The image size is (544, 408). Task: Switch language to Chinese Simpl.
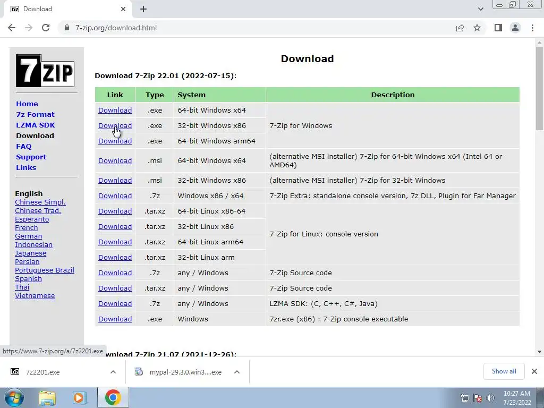click(40, 202)
